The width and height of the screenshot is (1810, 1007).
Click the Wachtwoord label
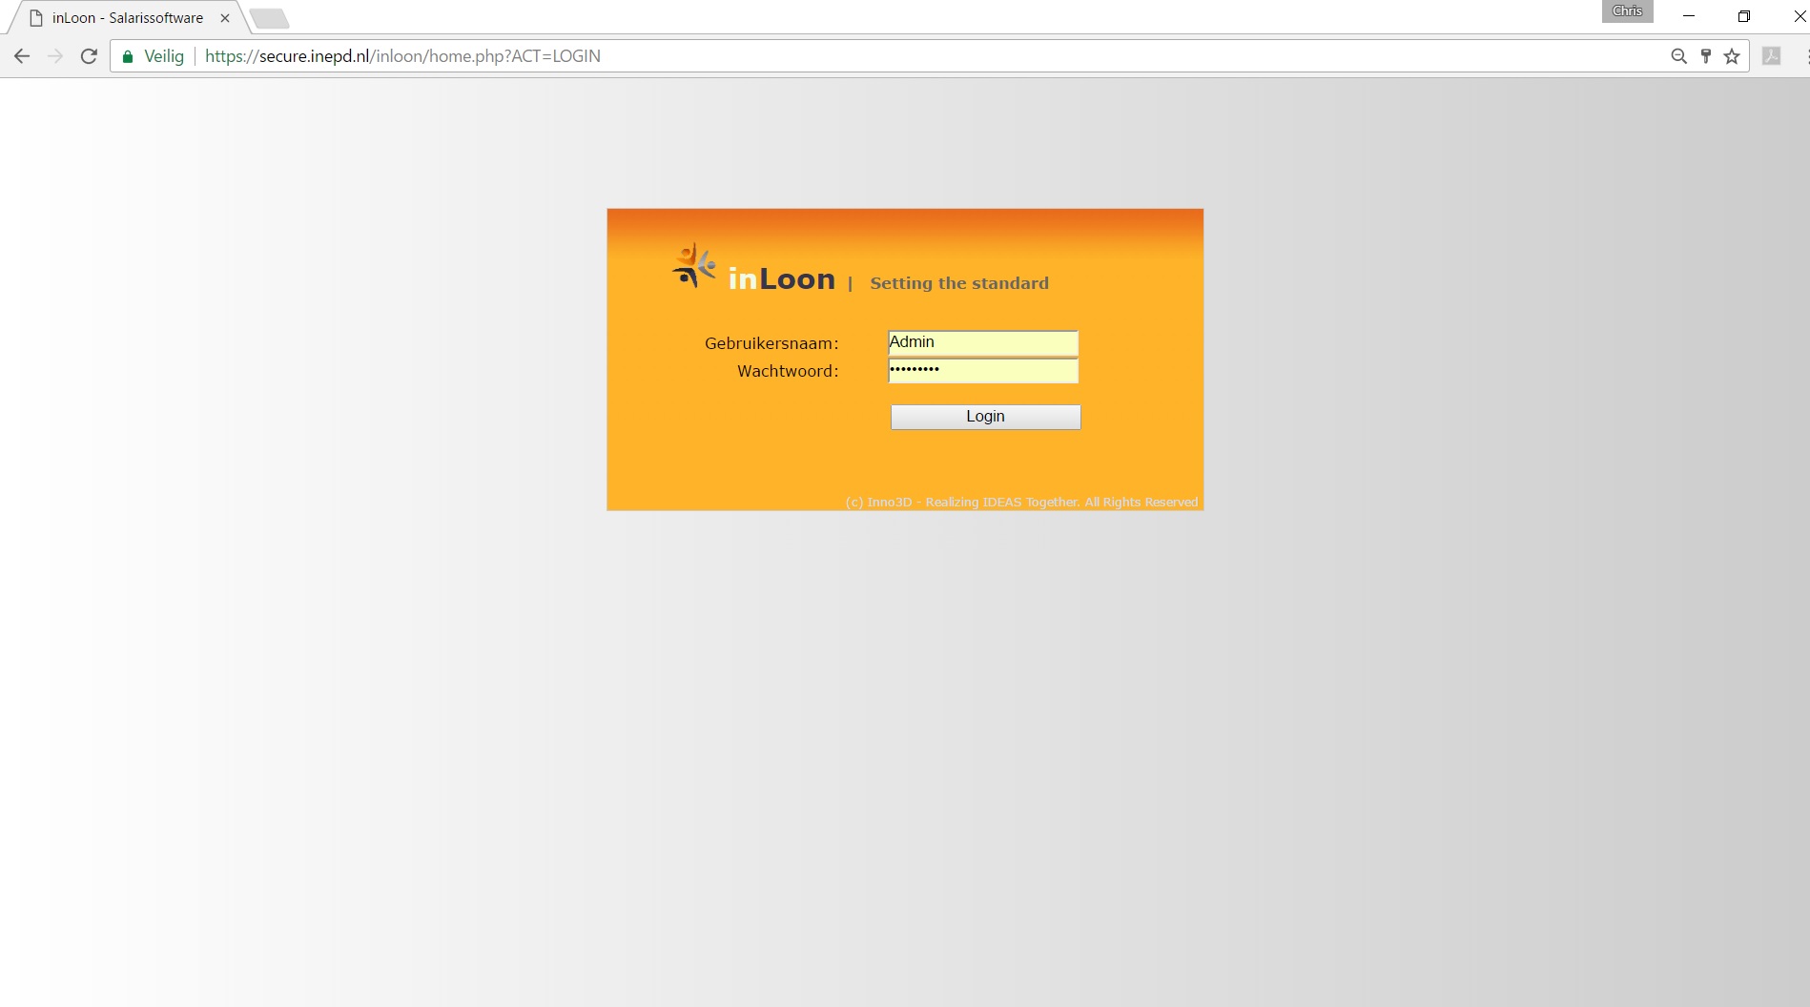pyautogui.click(x=788, y=371)
